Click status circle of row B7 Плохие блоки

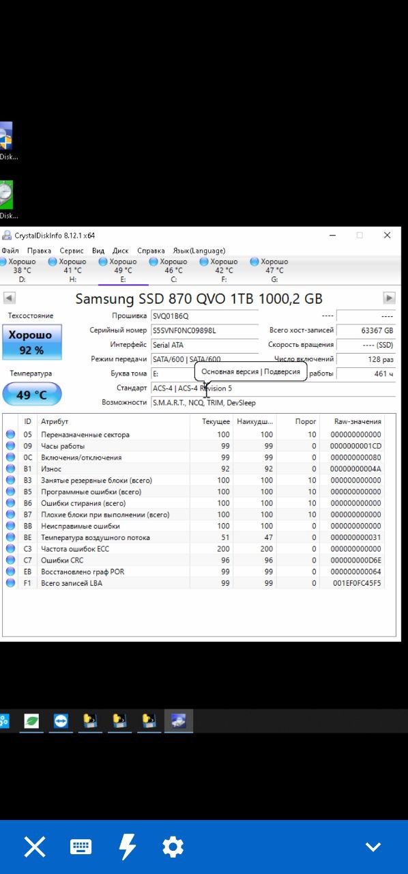pyautogui.click(x=10, y=514)
